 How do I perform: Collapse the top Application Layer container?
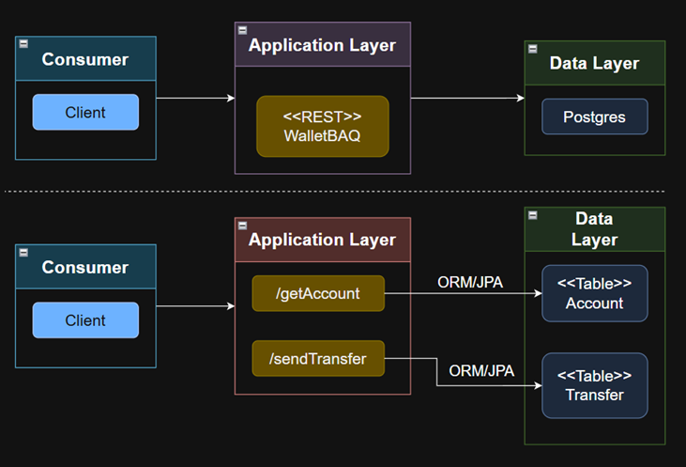(x=242, y=30)
